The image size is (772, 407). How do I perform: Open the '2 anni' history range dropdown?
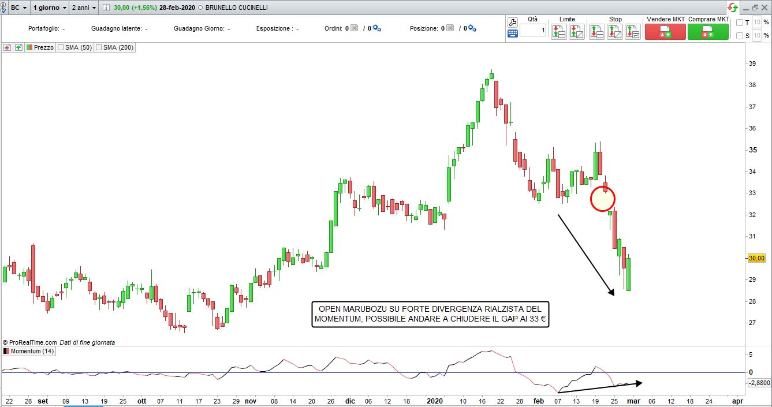[x=84, y=8]
